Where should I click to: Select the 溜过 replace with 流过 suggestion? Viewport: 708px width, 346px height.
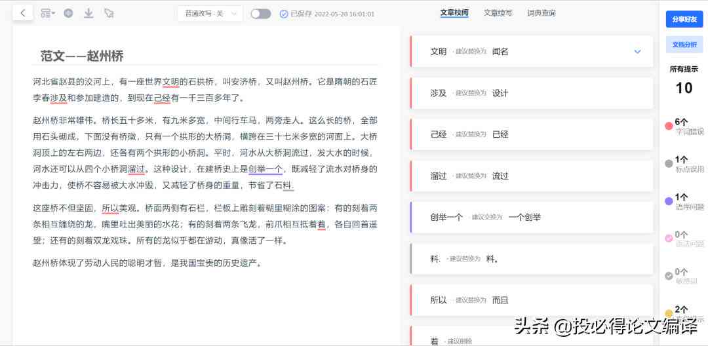tap(531, 176)
